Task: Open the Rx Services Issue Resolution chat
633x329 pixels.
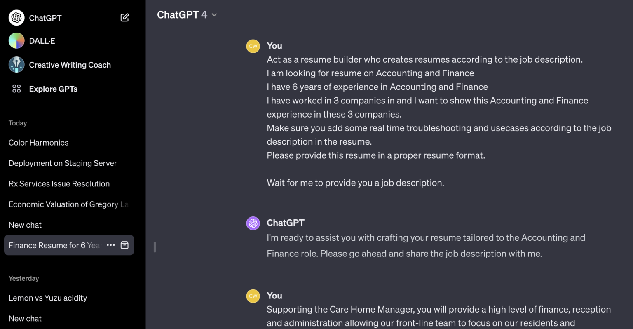Action: [x=59, y=183]
